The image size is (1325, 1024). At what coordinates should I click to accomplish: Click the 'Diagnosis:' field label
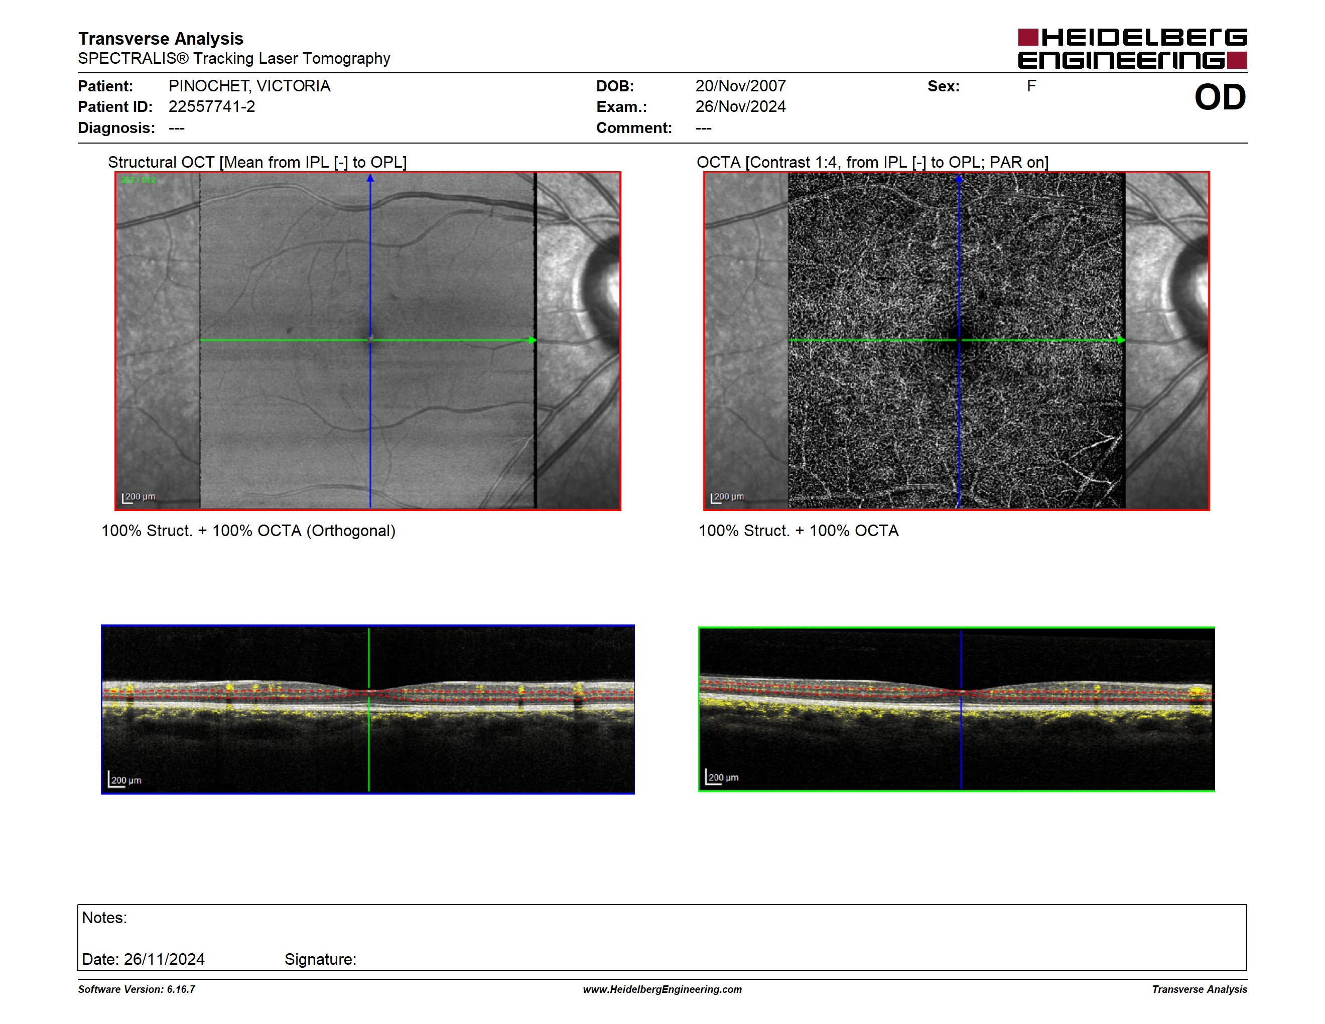pos(116,128)
